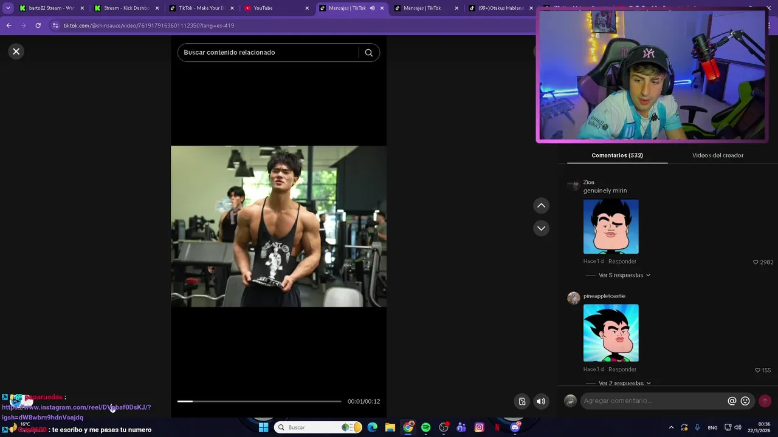Screen dimensions: 778x437
Task: Open volume tray icon
Action: (738, 427)
